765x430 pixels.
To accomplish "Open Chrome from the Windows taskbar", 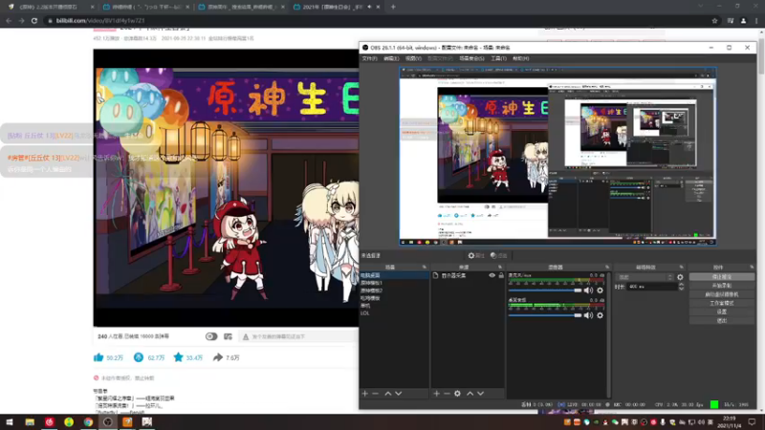I will click(88, 421).
